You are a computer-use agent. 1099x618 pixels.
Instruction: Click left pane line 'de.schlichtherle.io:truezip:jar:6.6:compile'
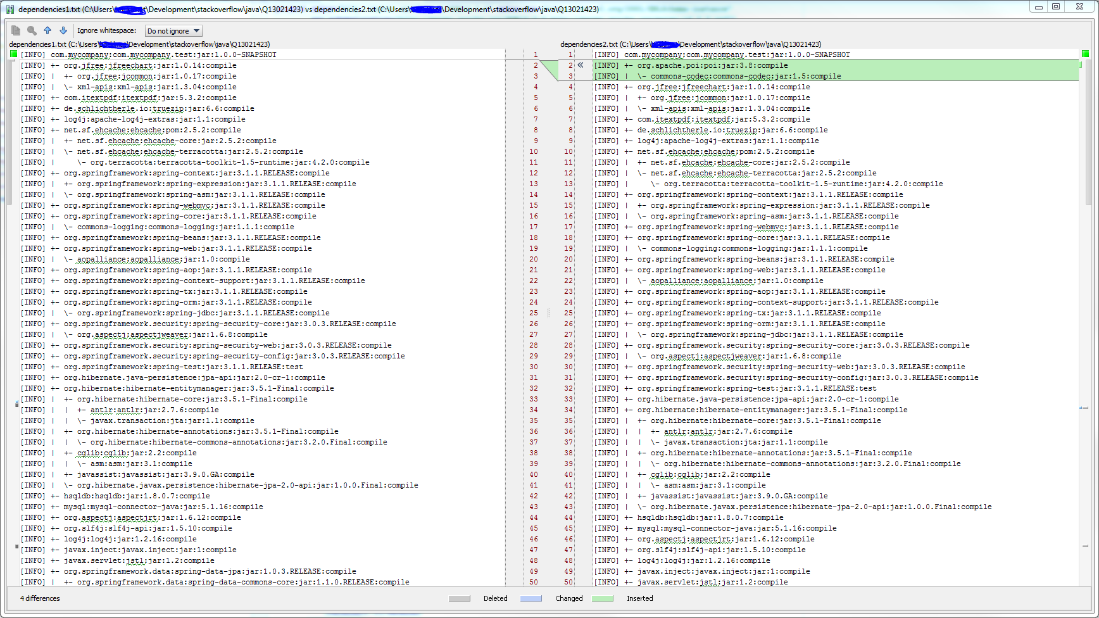159,108
